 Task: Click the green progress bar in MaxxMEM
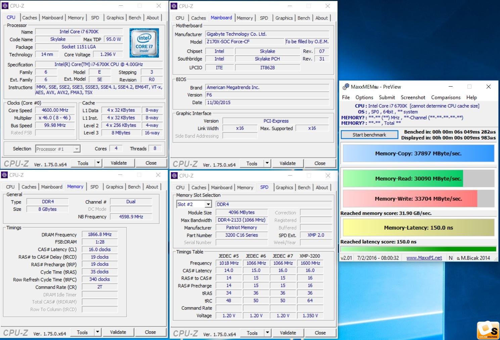pos(418,249)
